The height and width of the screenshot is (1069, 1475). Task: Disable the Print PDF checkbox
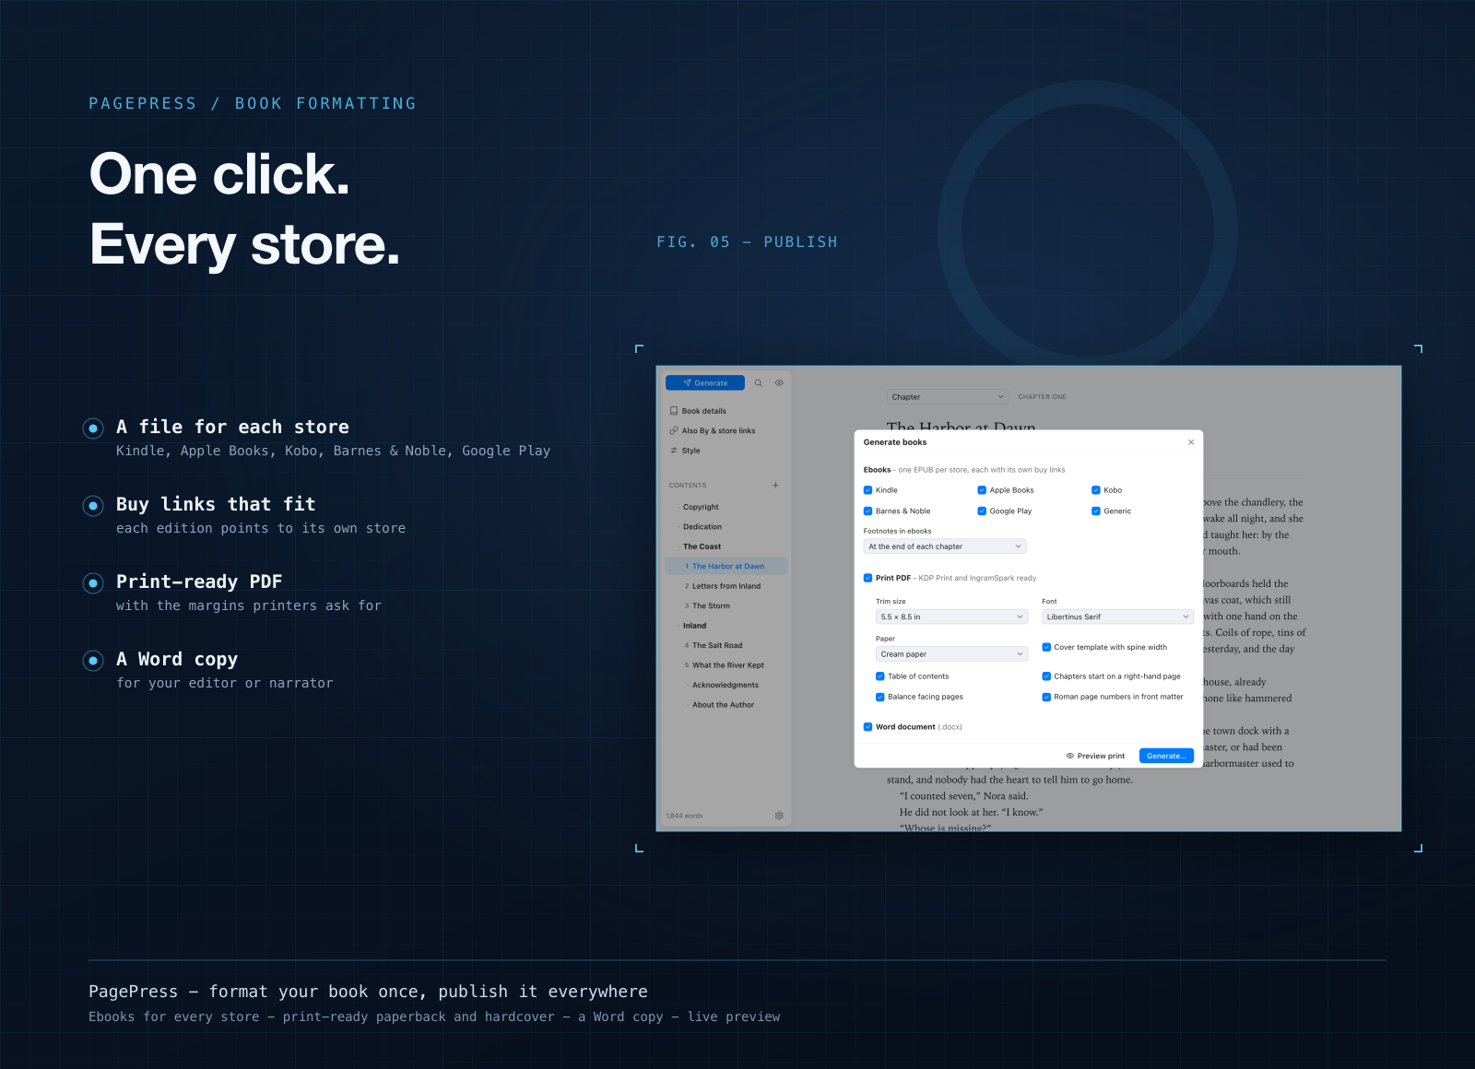pos(867,578)
